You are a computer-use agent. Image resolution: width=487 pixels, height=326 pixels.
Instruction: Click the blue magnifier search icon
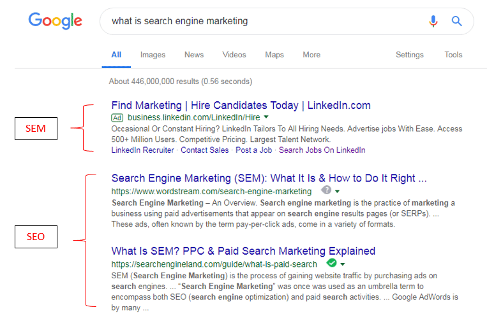[x=456, y=21]
